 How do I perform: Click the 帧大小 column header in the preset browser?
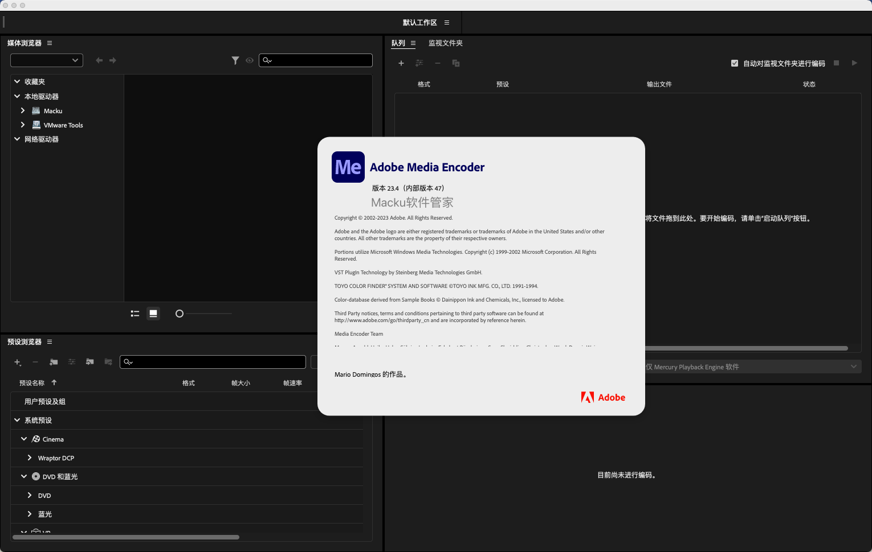point(241,383)
